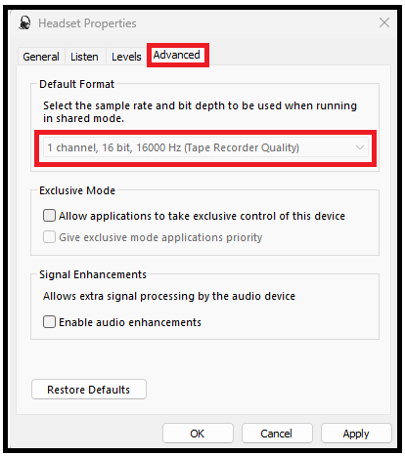Go to the Levels tab
This screenshot has height=456, width=405.
(126, 57)
